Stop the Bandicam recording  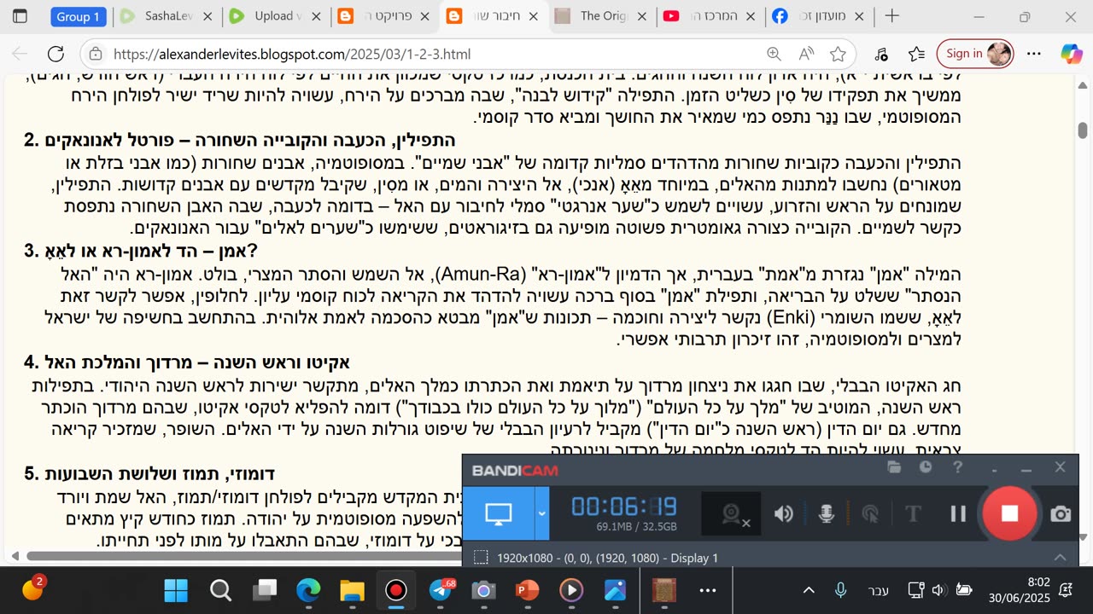(x=1009, y=513)
